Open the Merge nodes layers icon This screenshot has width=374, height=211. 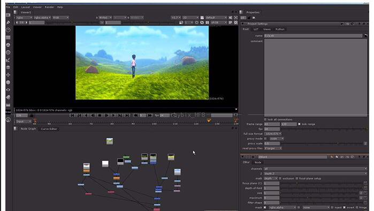point(8,67)
